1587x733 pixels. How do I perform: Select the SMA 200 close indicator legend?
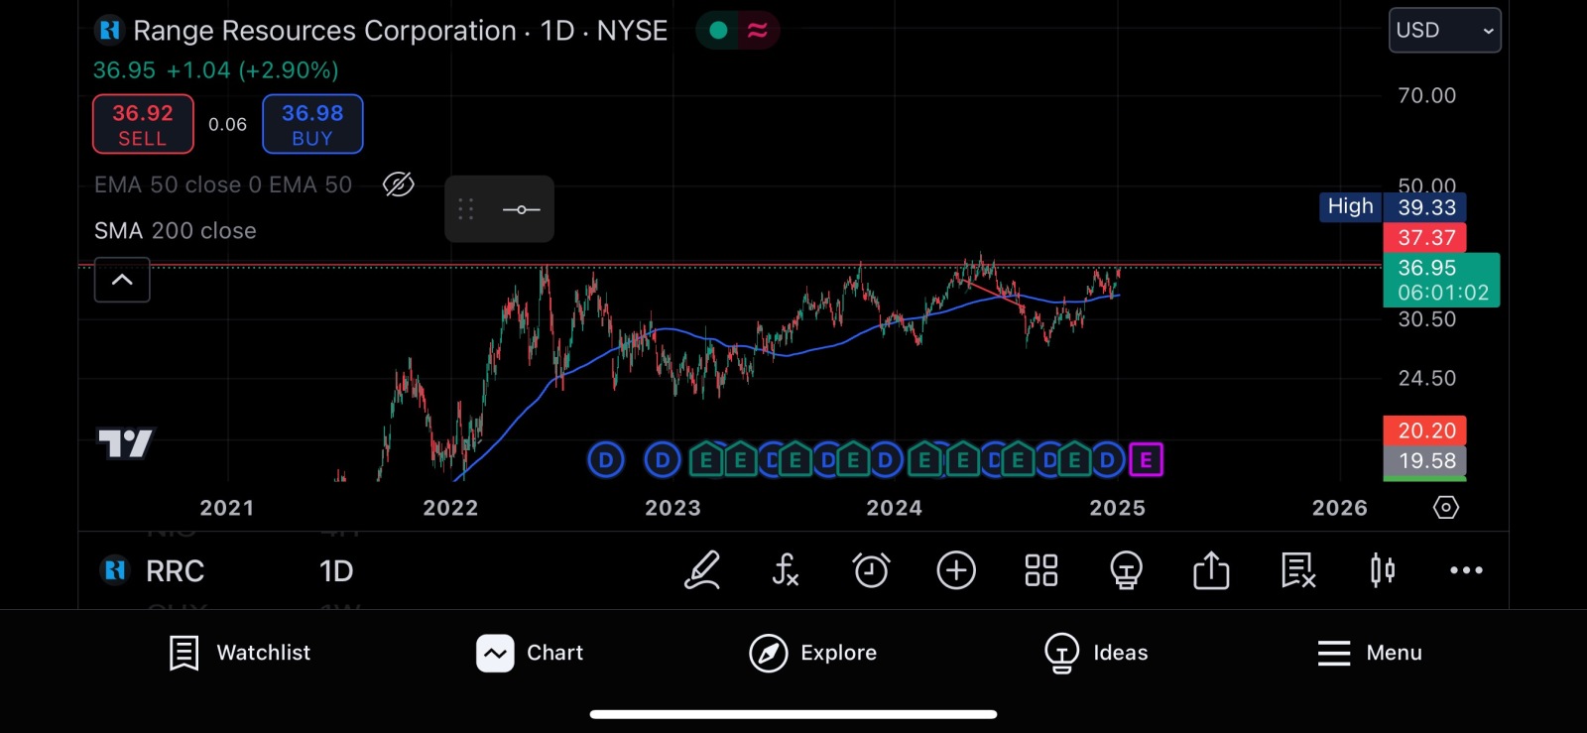(176, 231)
